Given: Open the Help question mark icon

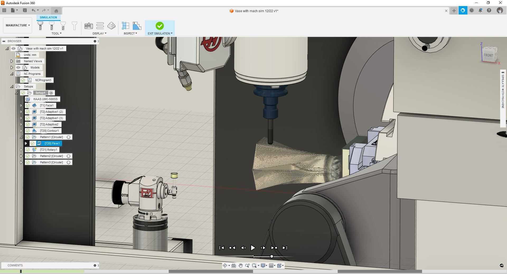Looking at the screenshot, I should 489,11.
